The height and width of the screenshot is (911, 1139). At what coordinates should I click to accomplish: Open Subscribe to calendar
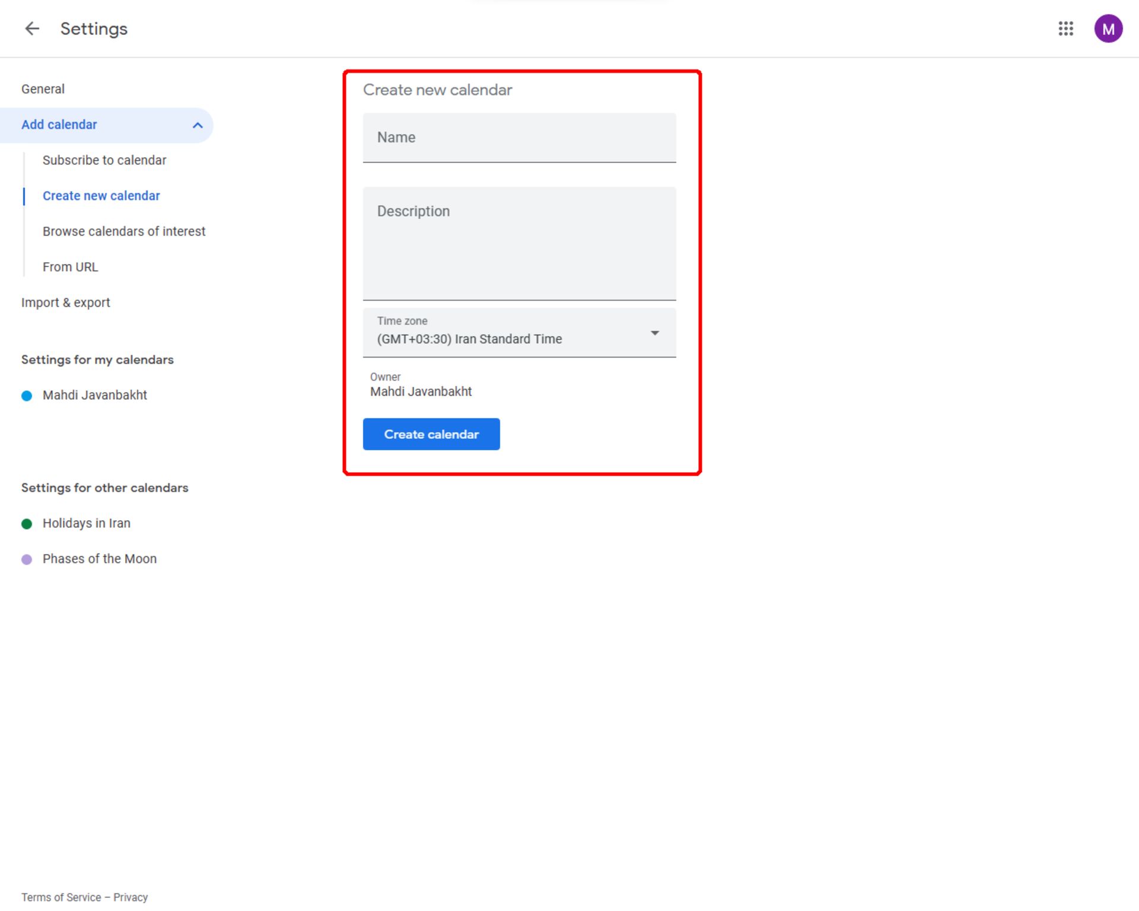pos(104,160)
